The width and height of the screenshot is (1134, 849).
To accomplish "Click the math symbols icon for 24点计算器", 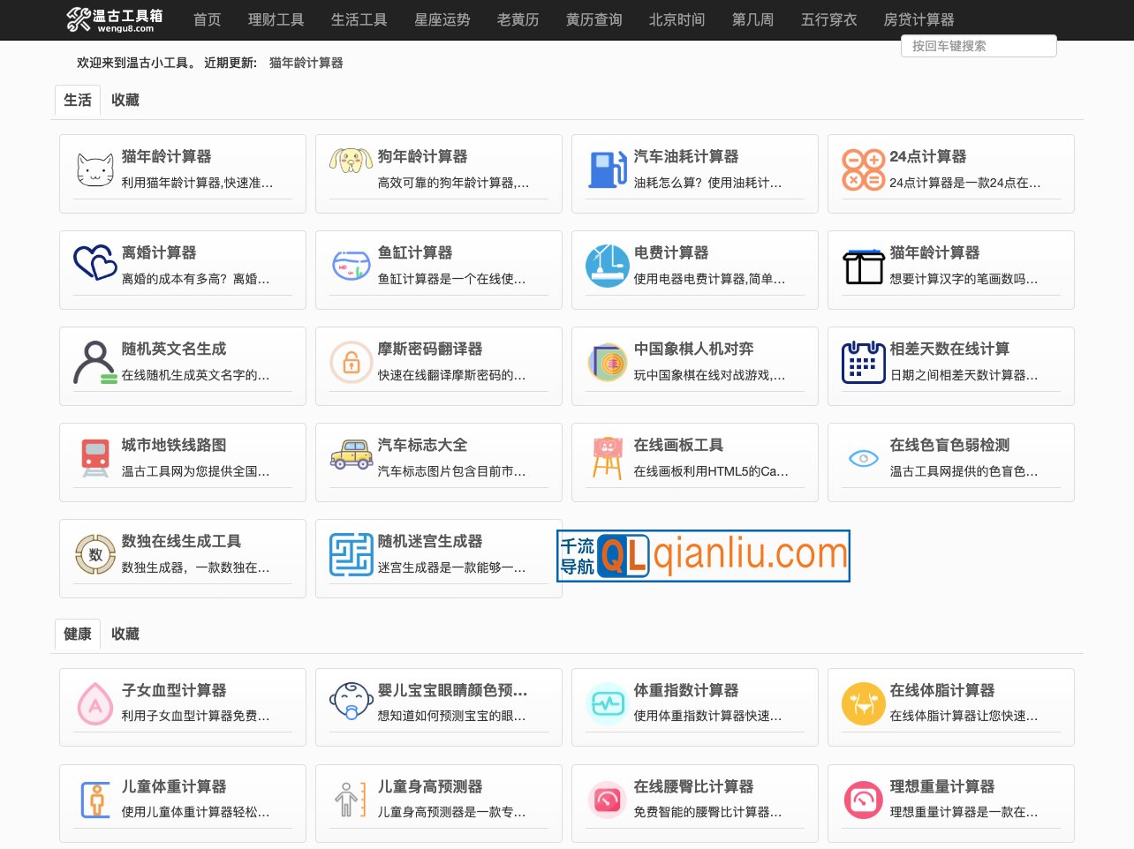I will click(863, 168).
